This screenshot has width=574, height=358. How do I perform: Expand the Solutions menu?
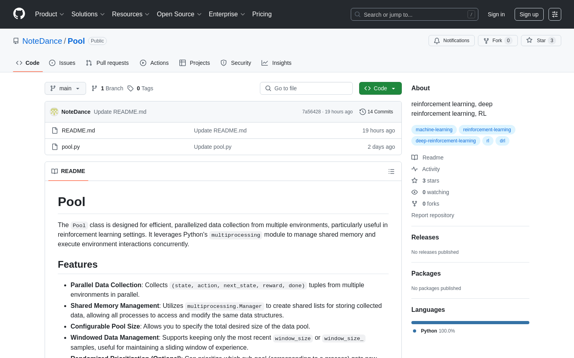(88, 14)
